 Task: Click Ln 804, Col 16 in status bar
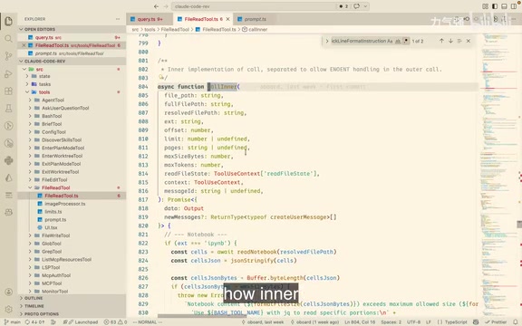[x=360, y=322]
